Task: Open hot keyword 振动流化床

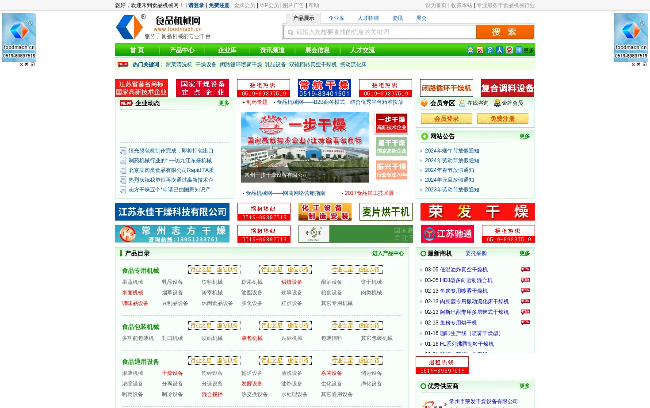Action: tap(353, 65)
